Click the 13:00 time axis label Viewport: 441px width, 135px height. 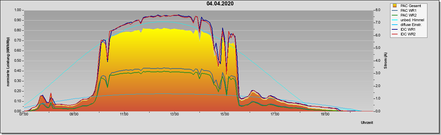click(x=174, y=114)
